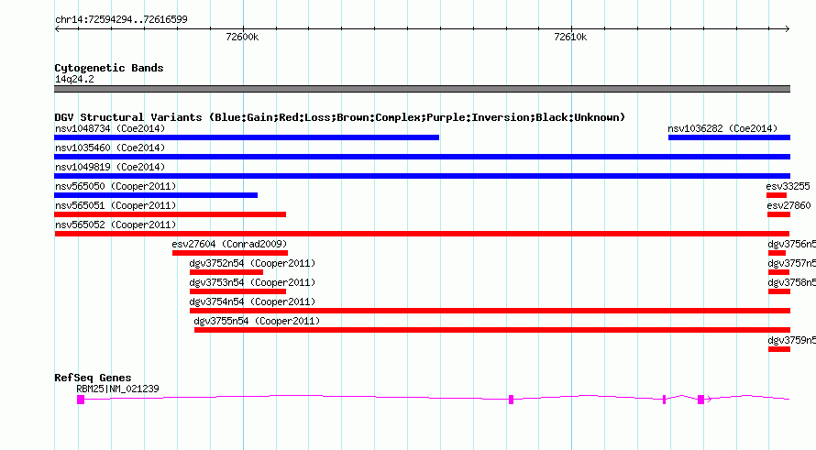Click the nsv1035460 (Coe2014) label

[110, 148]
